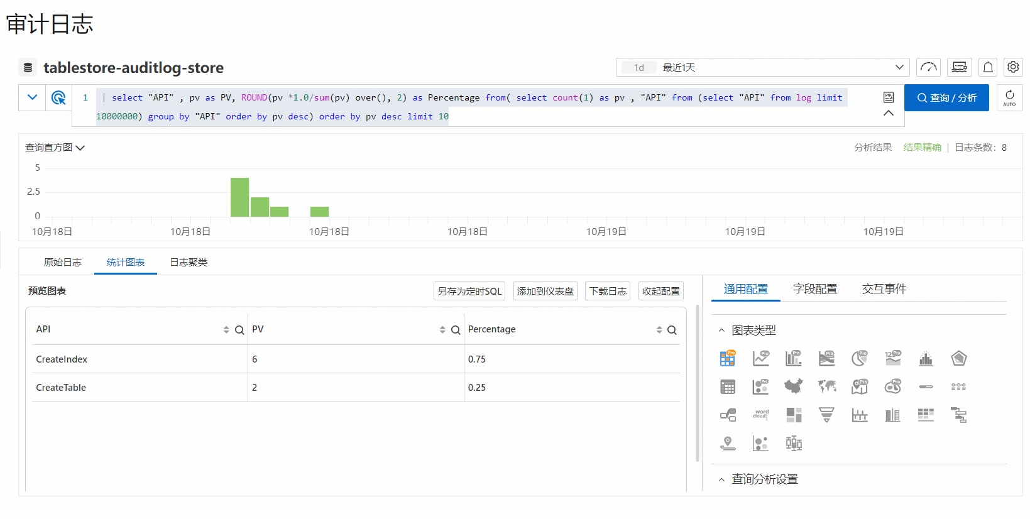Image resolution: width=1030 pixels, height=519 pixels.
Task: Open the 交互事件 tab
Action: click(884, 289)
